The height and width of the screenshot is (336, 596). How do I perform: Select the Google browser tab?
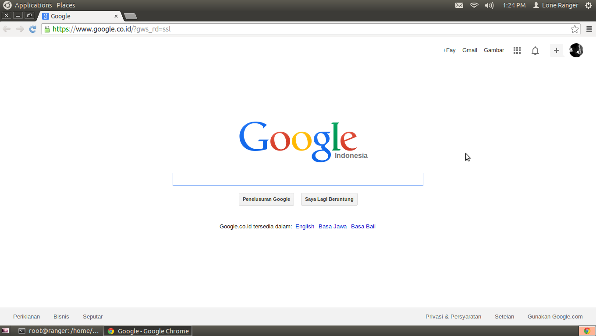(x=80, y=16)
